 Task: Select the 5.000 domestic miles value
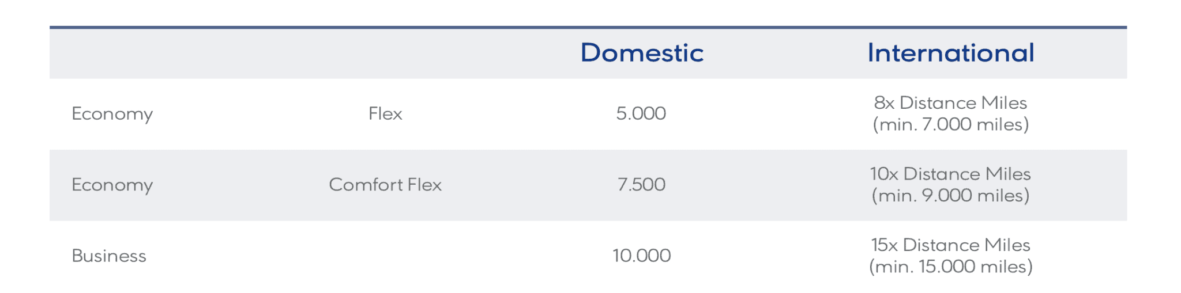pos(641,113)
